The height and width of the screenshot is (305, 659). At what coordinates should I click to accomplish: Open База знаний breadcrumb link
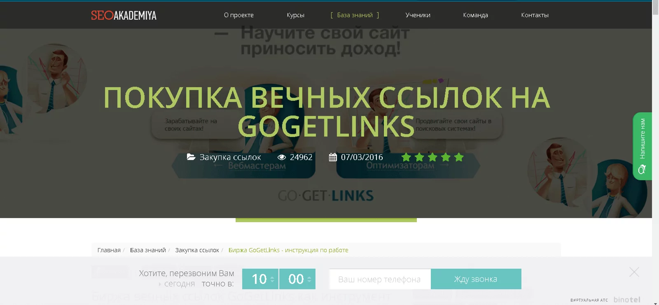[x=148, y=250]
